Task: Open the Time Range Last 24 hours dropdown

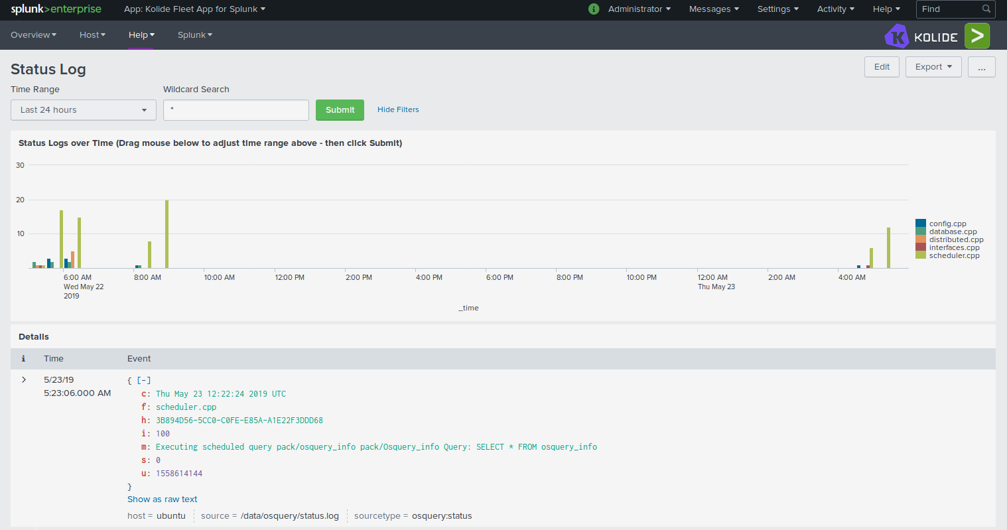Action: click(84, 110)
